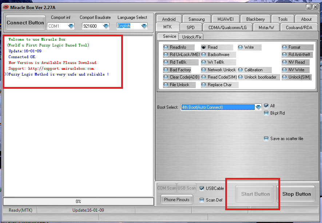The height and width of the screenshot is (223, 322).
Task: Select the Network Unlock option
Action: tap(203, 70)
